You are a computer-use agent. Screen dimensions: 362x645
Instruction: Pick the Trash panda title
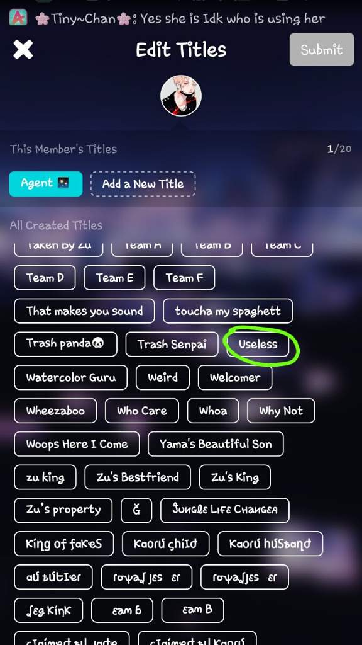(x=65, y=345)
